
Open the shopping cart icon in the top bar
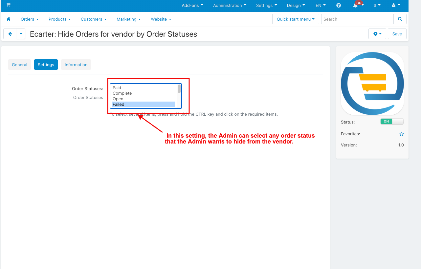[8, 5]
